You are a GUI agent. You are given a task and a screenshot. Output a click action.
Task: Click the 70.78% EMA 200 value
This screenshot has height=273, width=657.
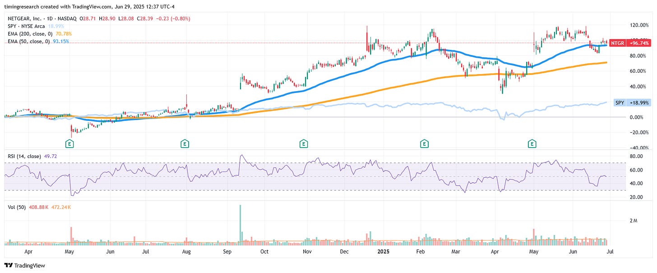(63, 34)
